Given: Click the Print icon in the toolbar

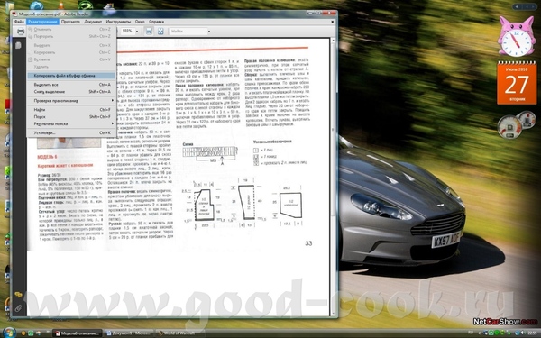Looking at the screenshot, I should (x=21, y=32).
